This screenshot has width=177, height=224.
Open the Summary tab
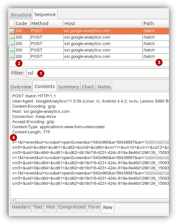point(68,86)
